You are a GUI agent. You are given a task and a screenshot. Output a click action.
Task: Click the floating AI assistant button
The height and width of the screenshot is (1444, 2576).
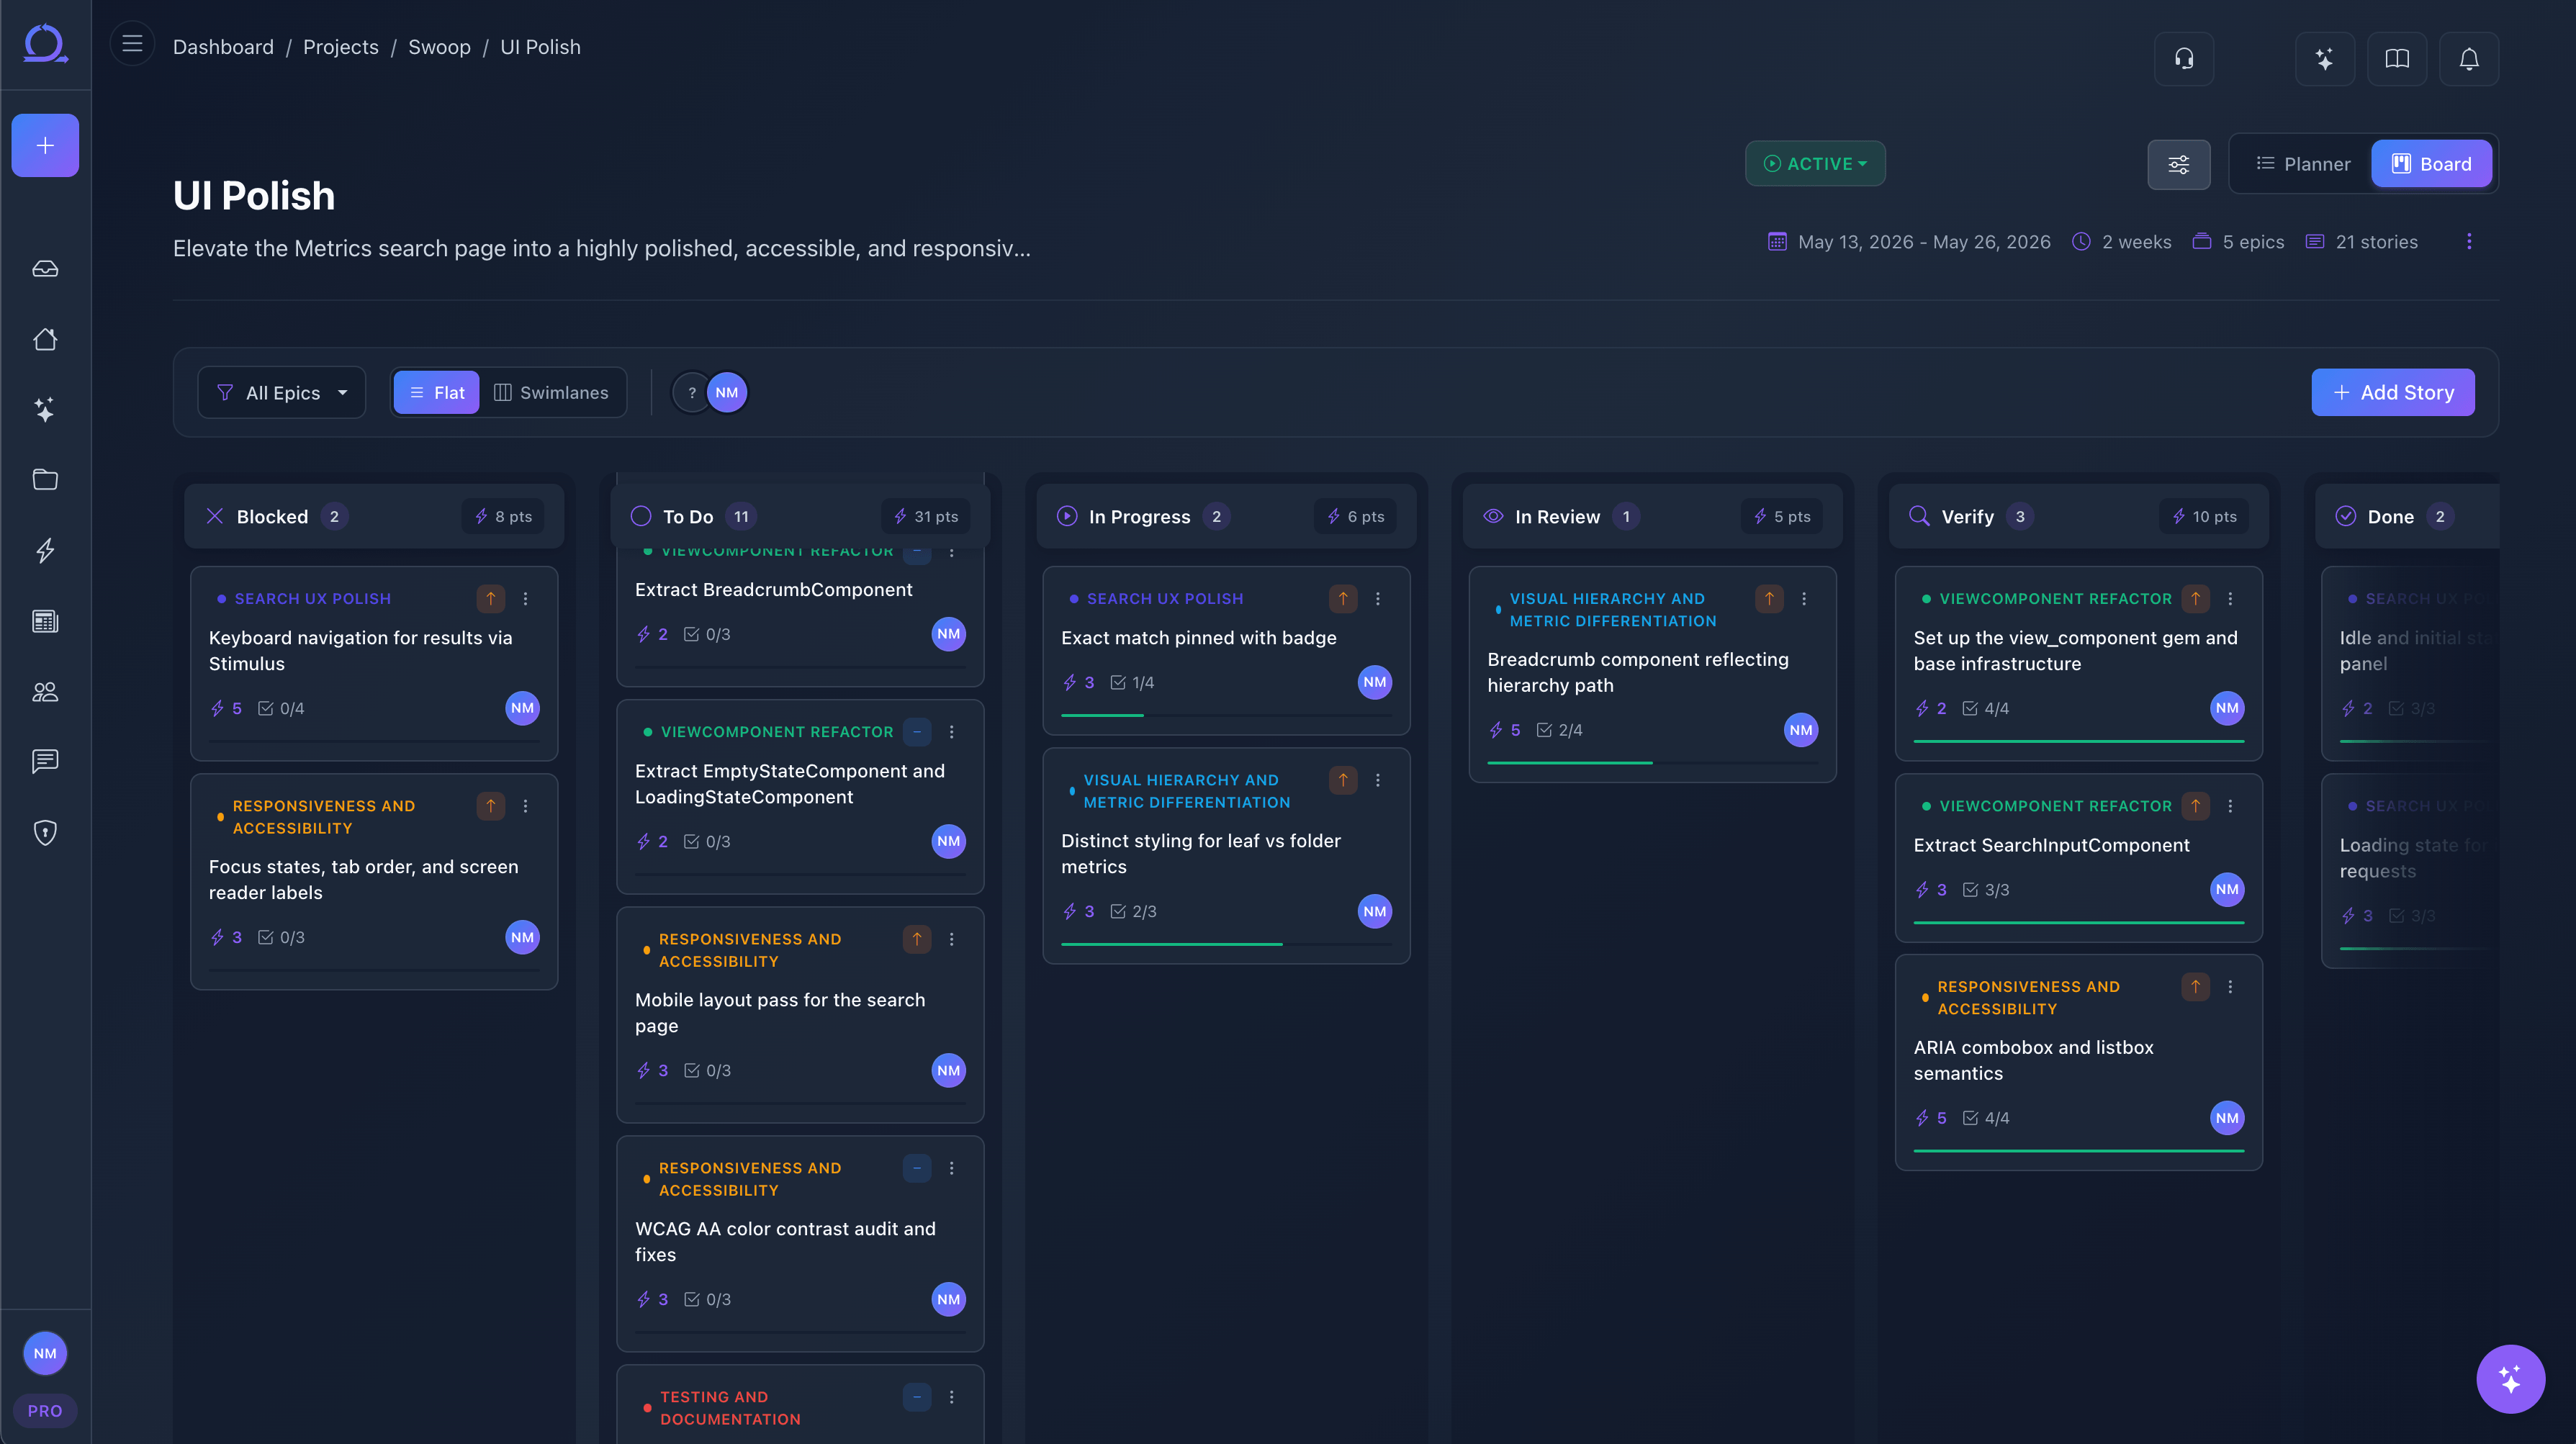tap(2510, 1378)
